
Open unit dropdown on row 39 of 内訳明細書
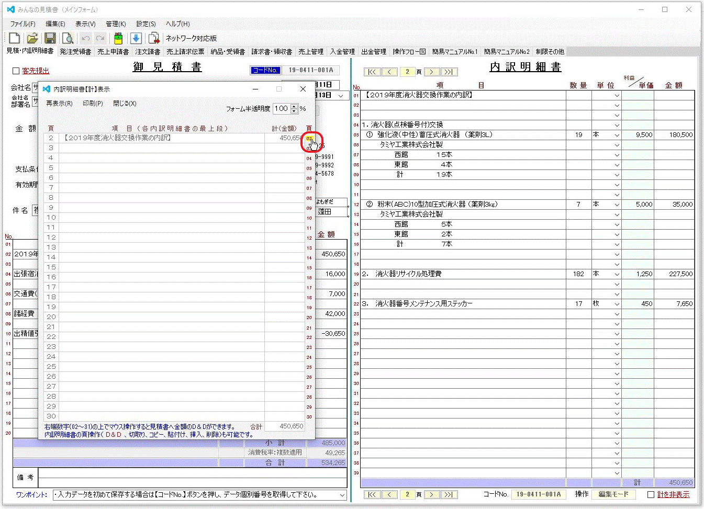617,473
